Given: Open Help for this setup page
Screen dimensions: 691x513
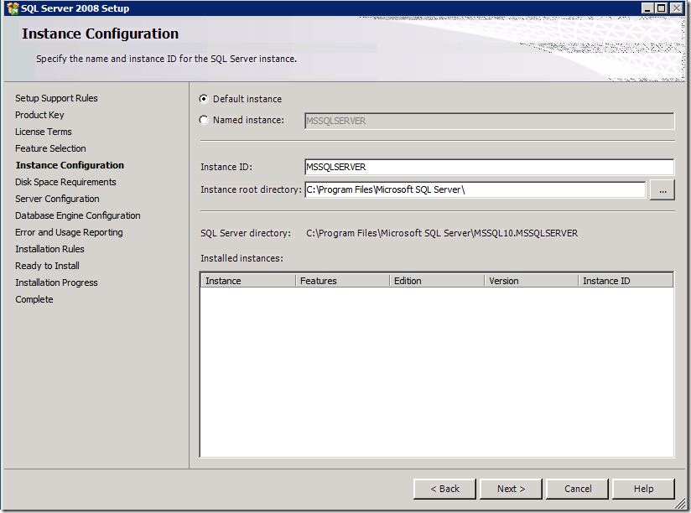Looking at the screenshot, I should (643, 489).
